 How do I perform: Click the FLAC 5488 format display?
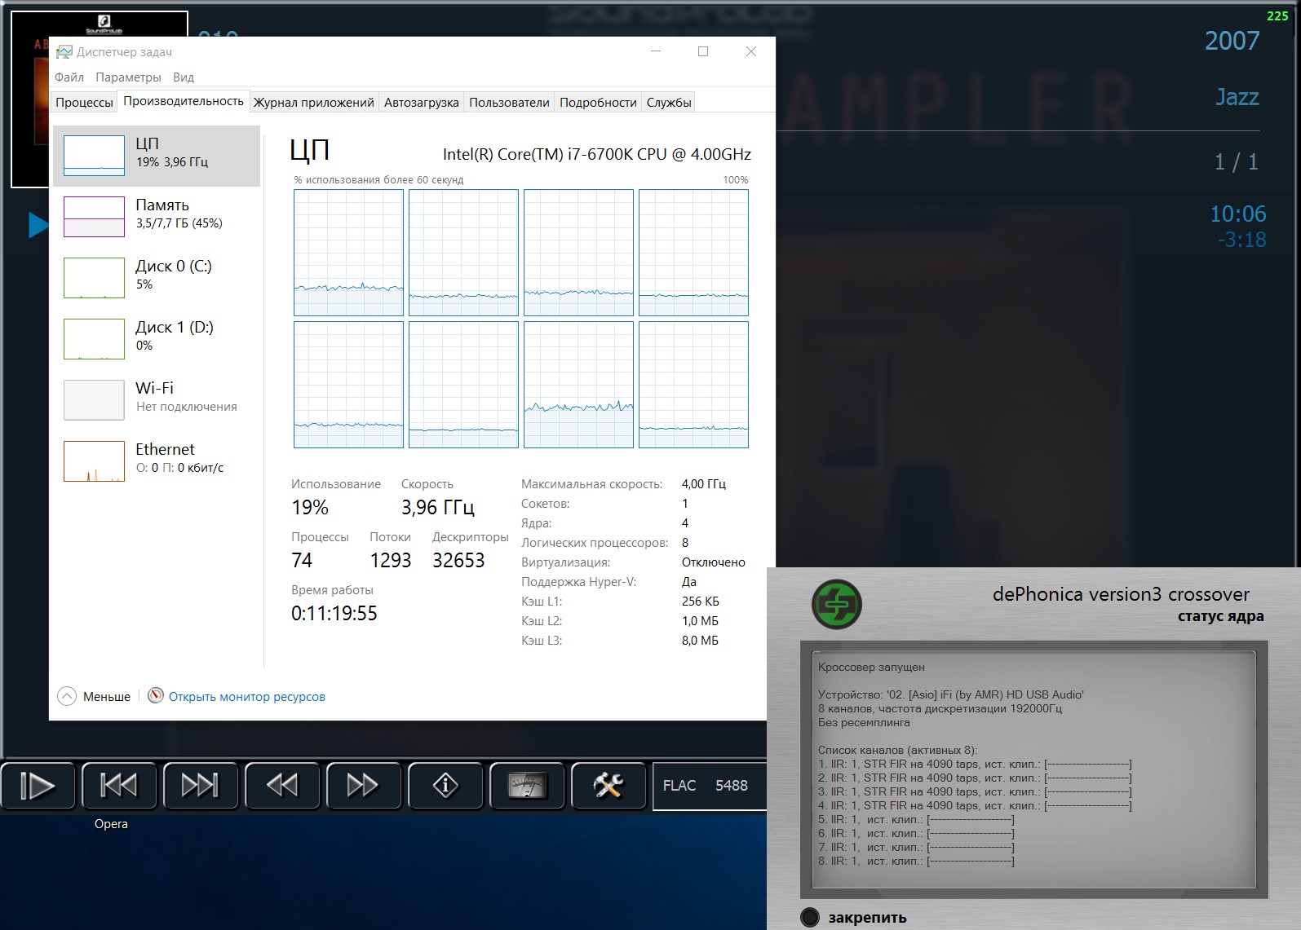pos(710,786)
